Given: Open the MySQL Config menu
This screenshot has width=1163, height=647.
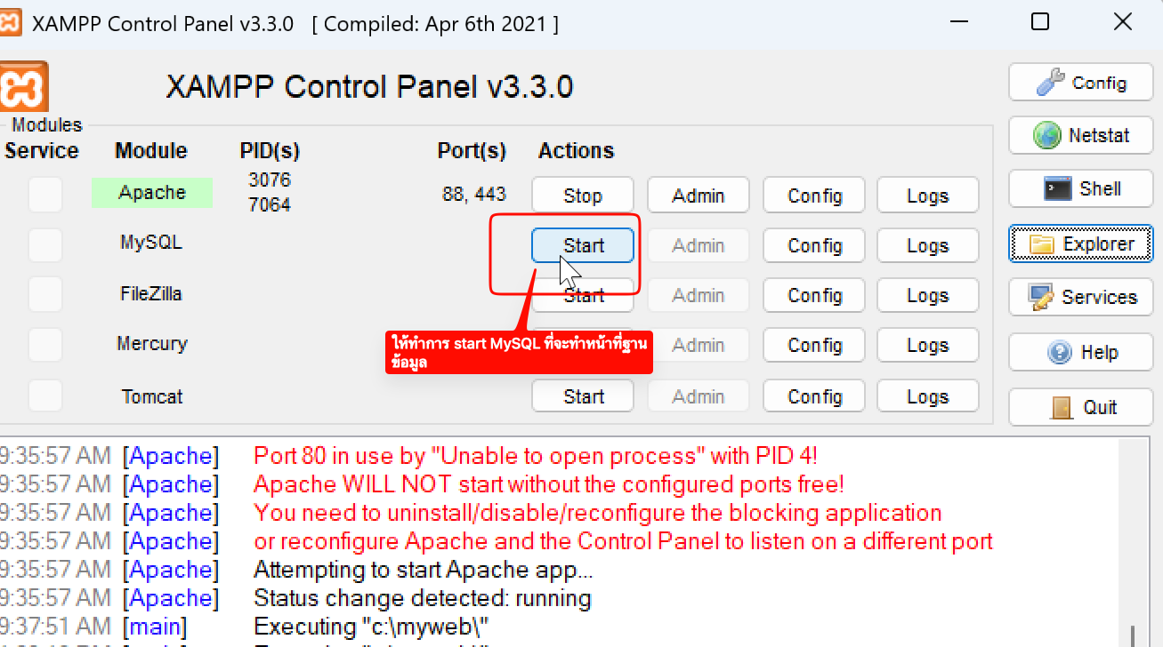Looking at the screenshot, I should [x=814, y=245].
